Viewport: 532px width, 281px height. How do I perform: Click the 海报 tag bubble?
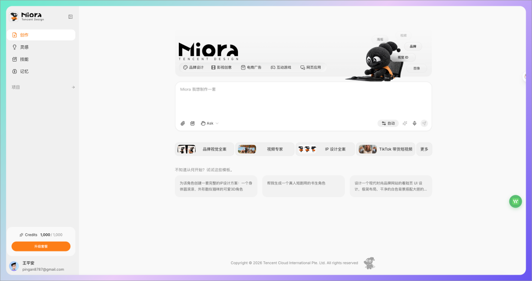pos(380,39)
